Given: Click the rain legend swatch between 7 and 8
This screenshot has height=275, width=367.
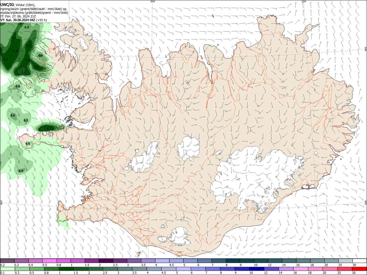Looking at the screenshot, I should (x=213, y=269).
